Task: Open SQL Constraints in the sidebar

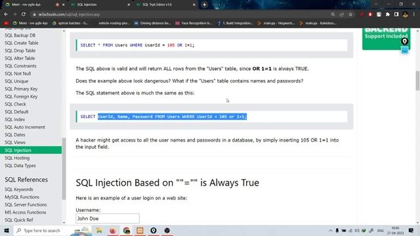Action: pyautogui.click(x=20, y=66)
